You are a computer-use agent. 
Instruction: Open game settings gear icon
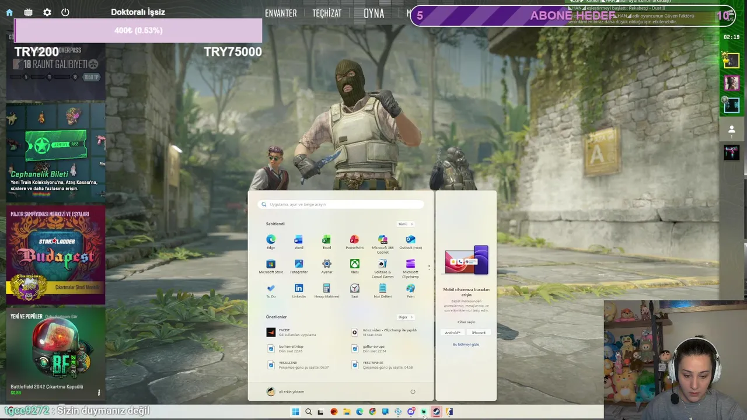47,12
